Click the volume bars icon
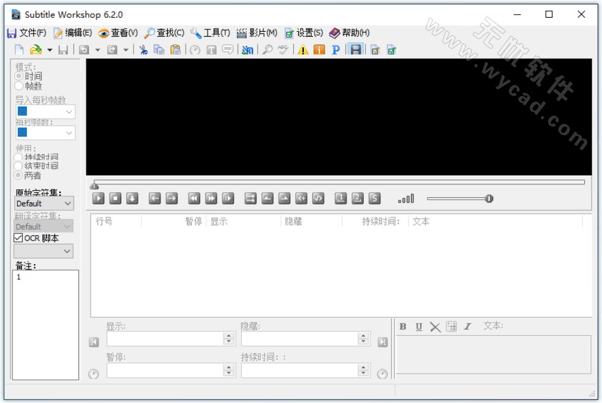The width and height of the screenshot is (602, 403). click(x=406, y=198)
